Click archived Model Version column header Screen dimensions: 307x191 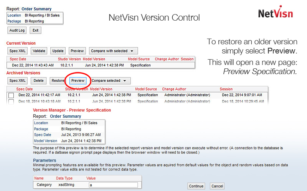click(x=101, y=89)
